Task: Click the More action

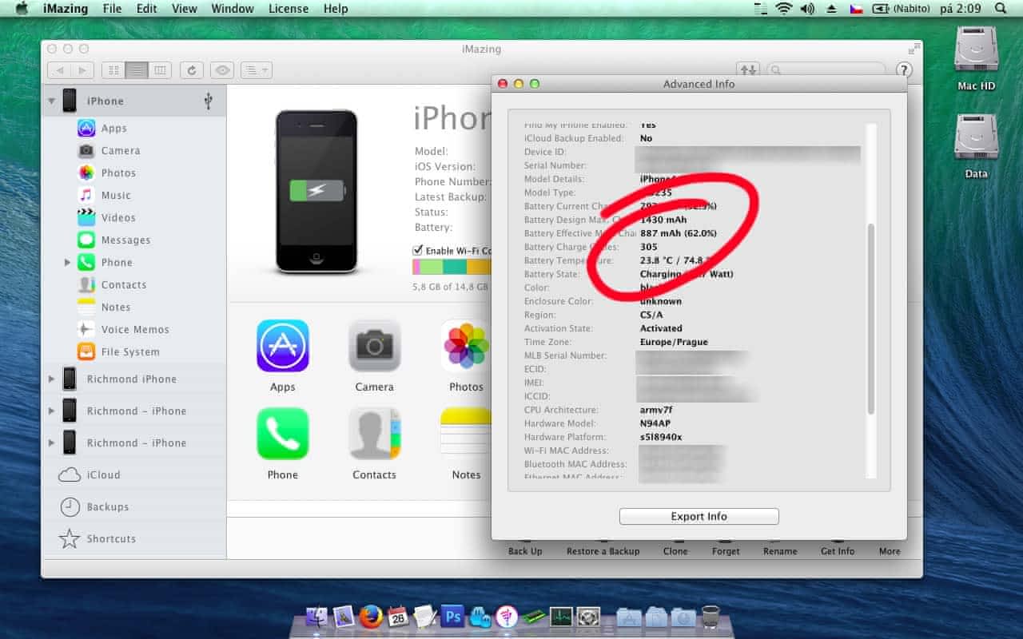Action: pos(890,551)
